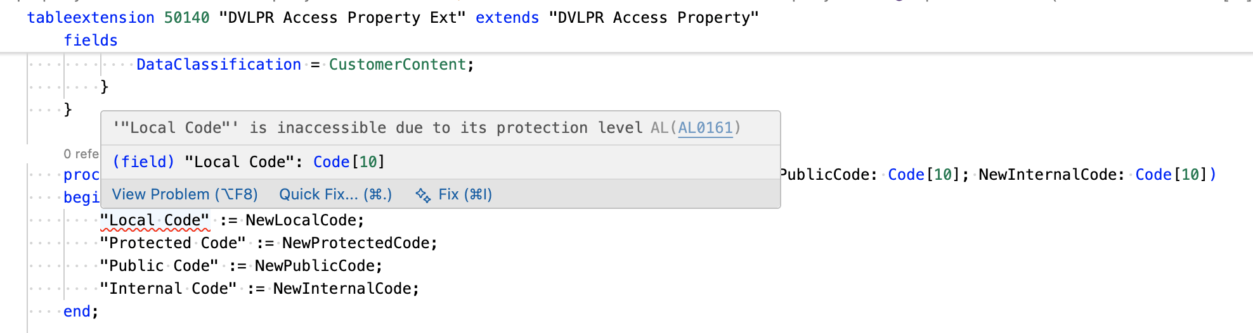Click the (field) "Local Code" signature text
Viewport: 1253px width, 333px height.
click(x=249, y=162)
